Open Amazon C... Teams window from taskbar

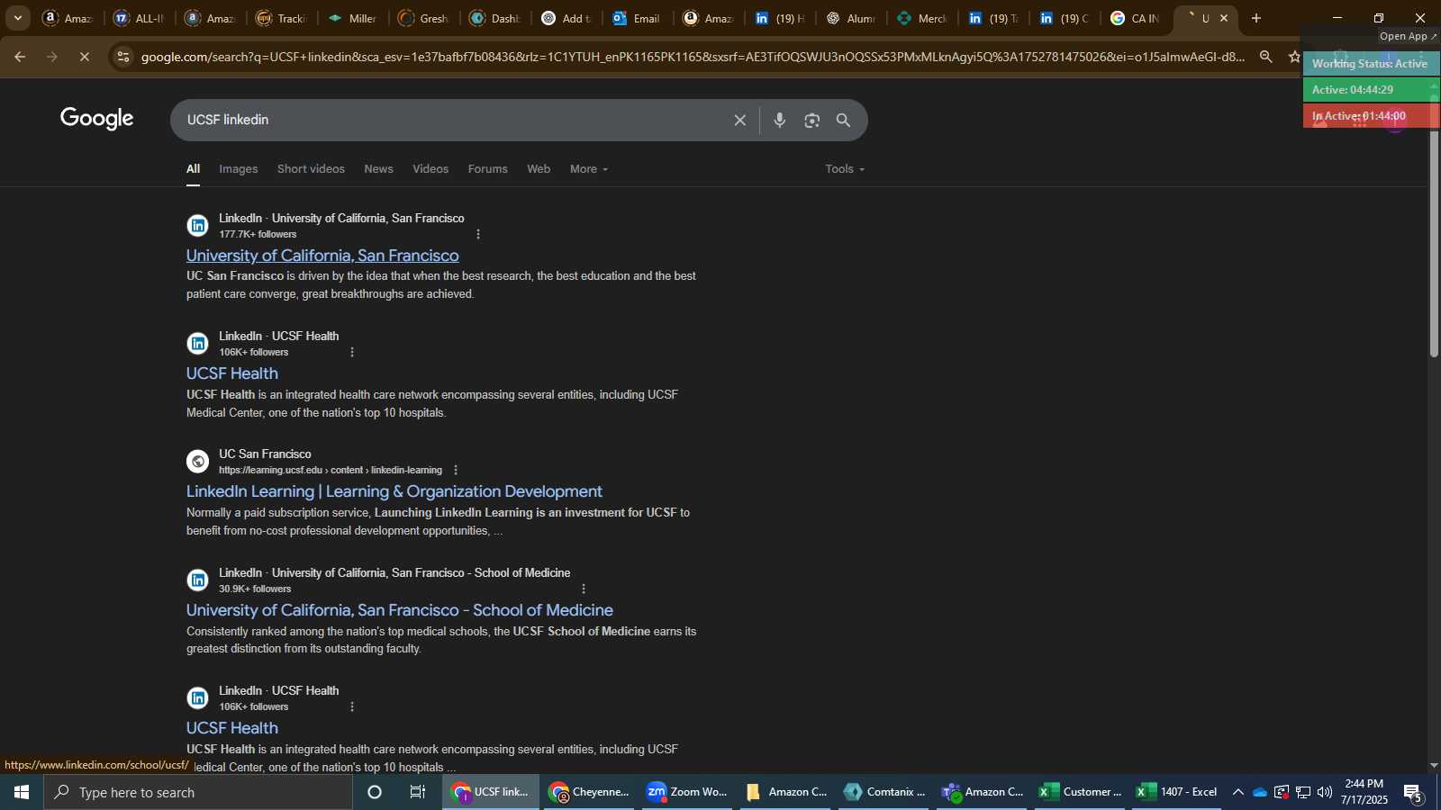click(983, 792)
